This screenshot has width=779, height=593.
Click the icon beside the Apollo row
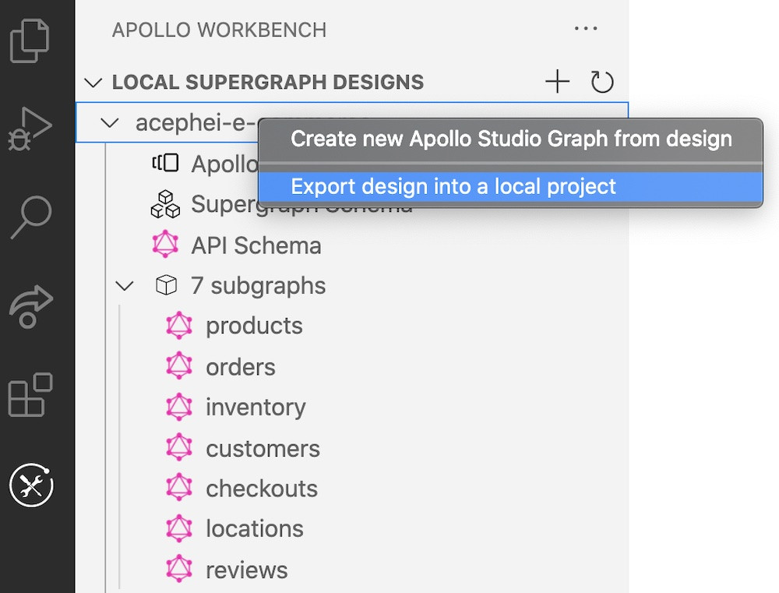[165, 163]
